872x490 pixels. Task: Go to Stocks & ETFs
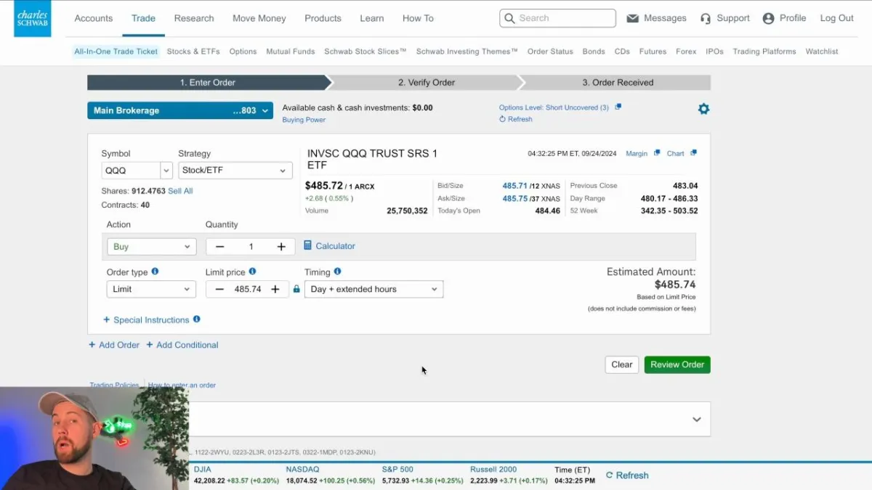click(x=193, y=52)
